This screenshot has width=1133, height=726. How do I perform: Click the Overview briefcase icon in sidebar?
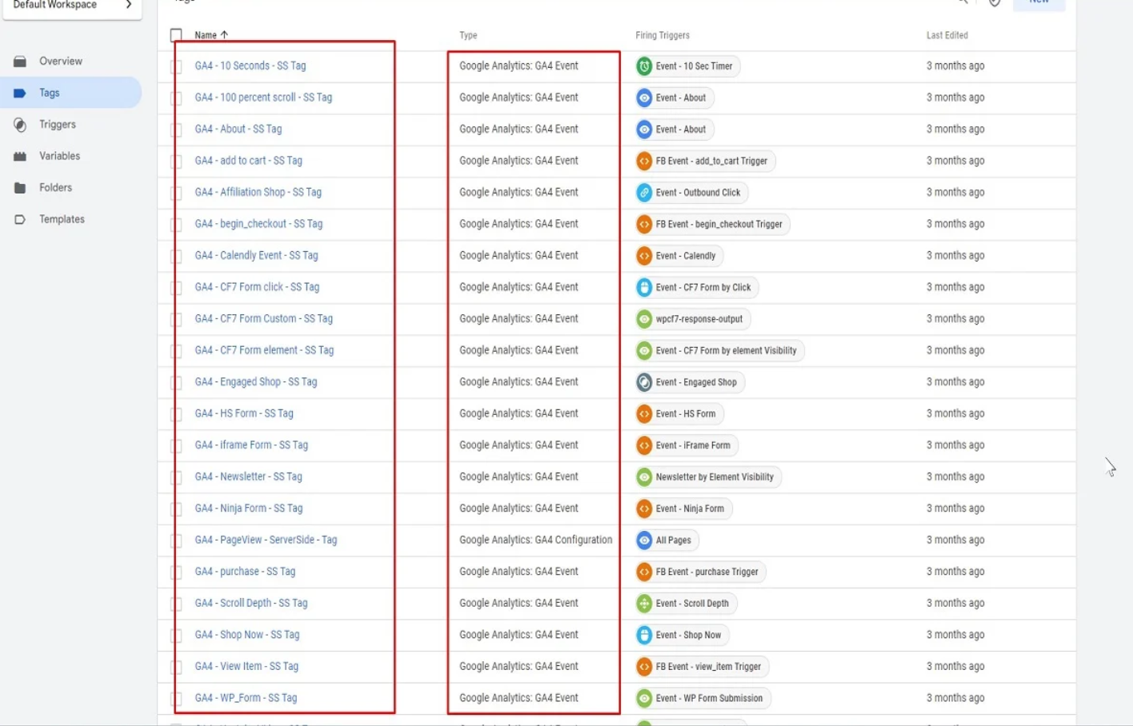20,62
